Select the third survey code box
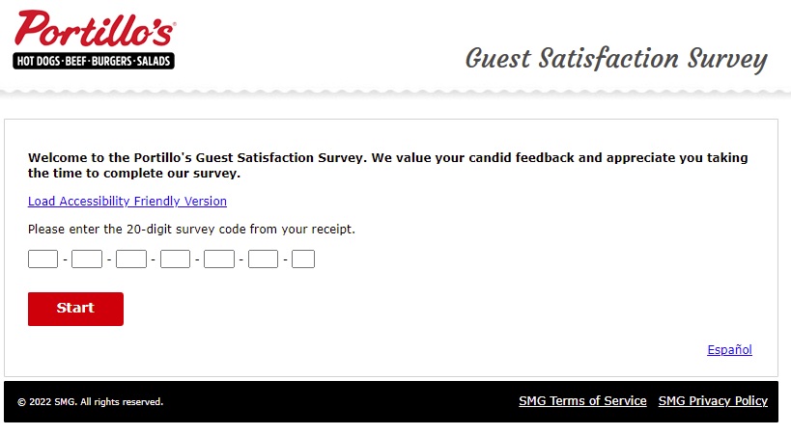 coord(131,259)
